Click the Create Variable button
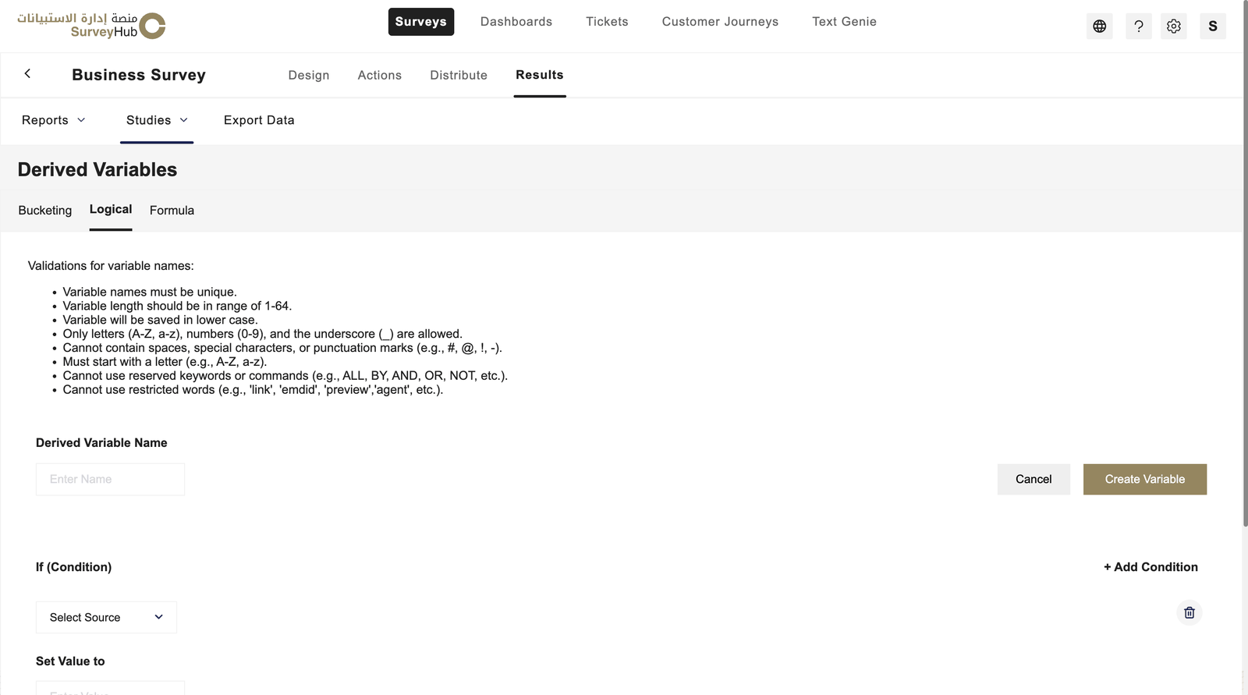Screen dimensions: 1248x695 pos(1145,479)
